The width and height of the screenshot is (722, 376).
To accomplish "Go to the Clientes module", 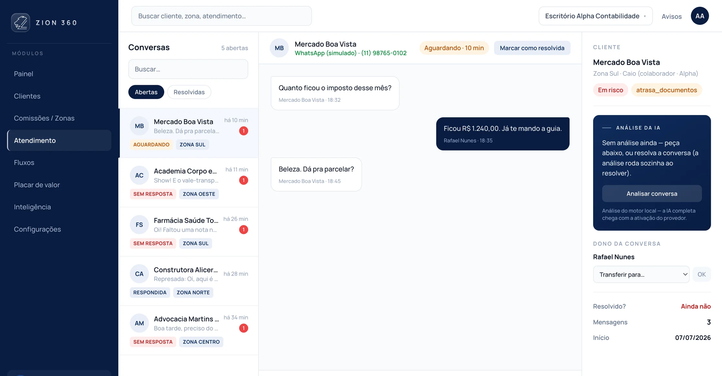I will [x=27, y=96].
